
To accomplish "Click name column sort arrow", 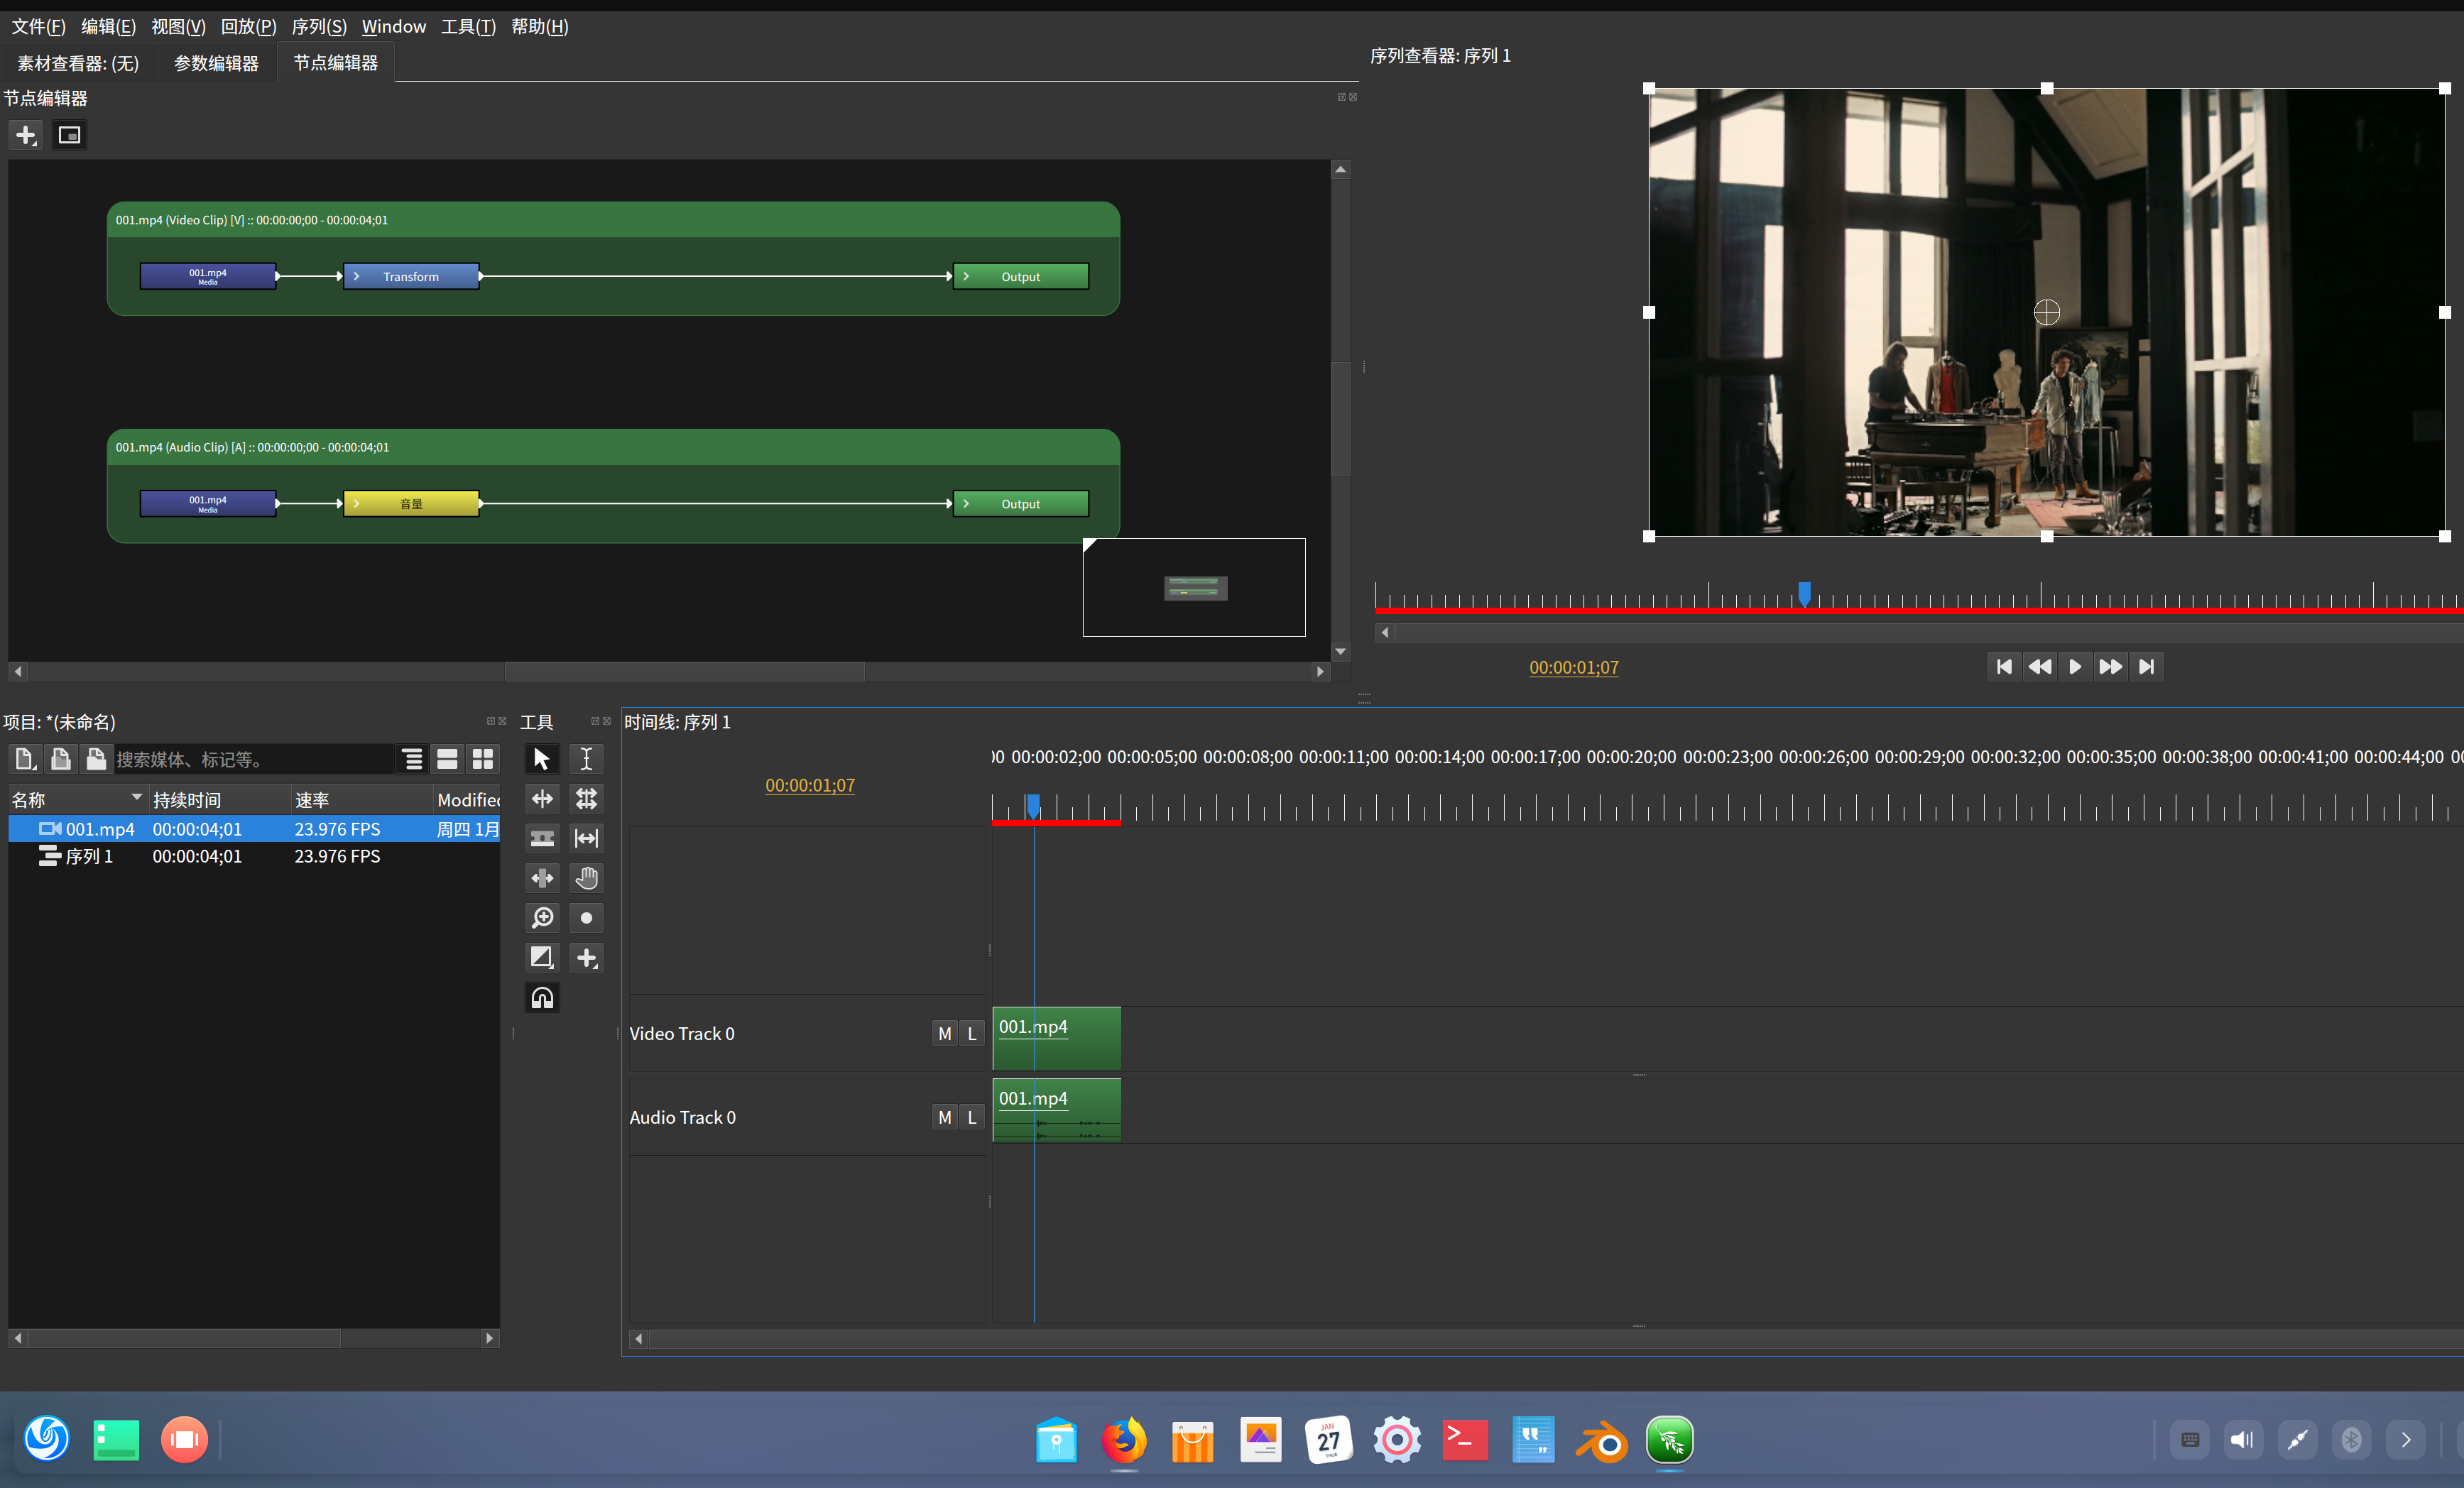I will tap(136, 798).
